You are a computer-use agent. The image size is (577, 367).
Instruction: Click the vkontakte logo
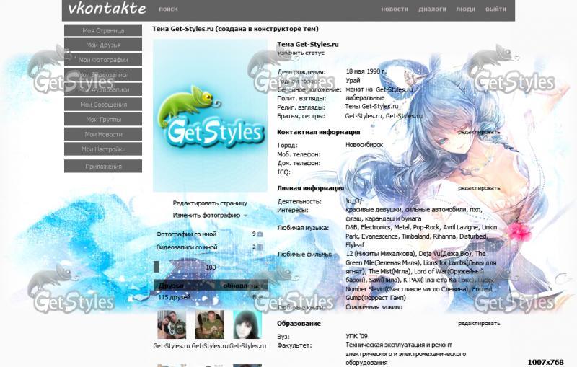point(107,9)
